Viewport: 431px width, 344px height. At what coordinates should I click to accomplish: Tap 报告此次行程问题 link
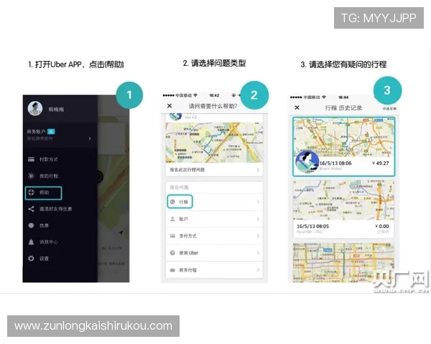[187, 170]
